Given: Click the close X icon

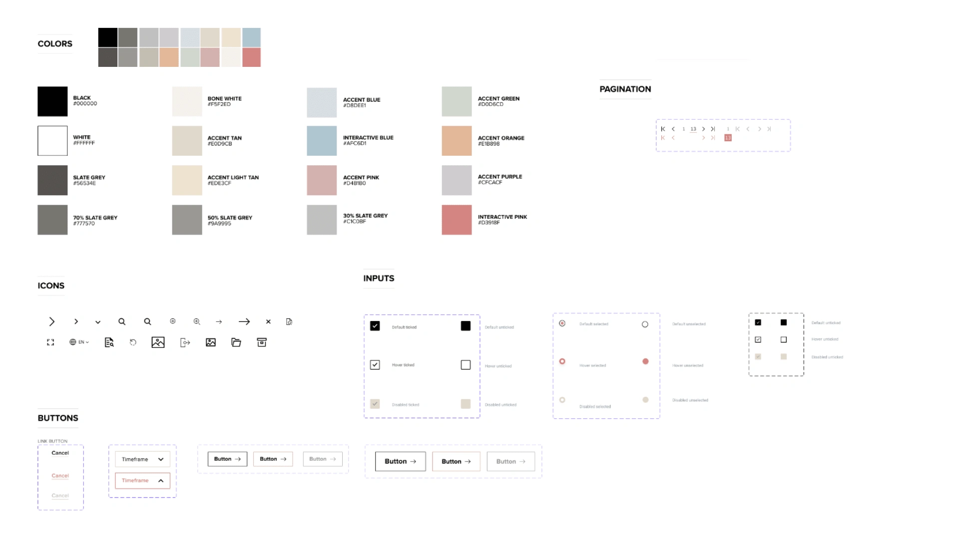Looking at the screenshot, I should pyautogui.click(x=267, y=322).
